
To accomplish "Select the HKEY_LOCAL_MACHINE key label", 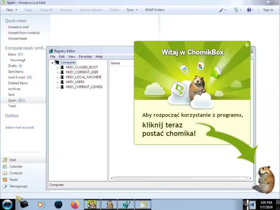I will [x=84, y=77].
